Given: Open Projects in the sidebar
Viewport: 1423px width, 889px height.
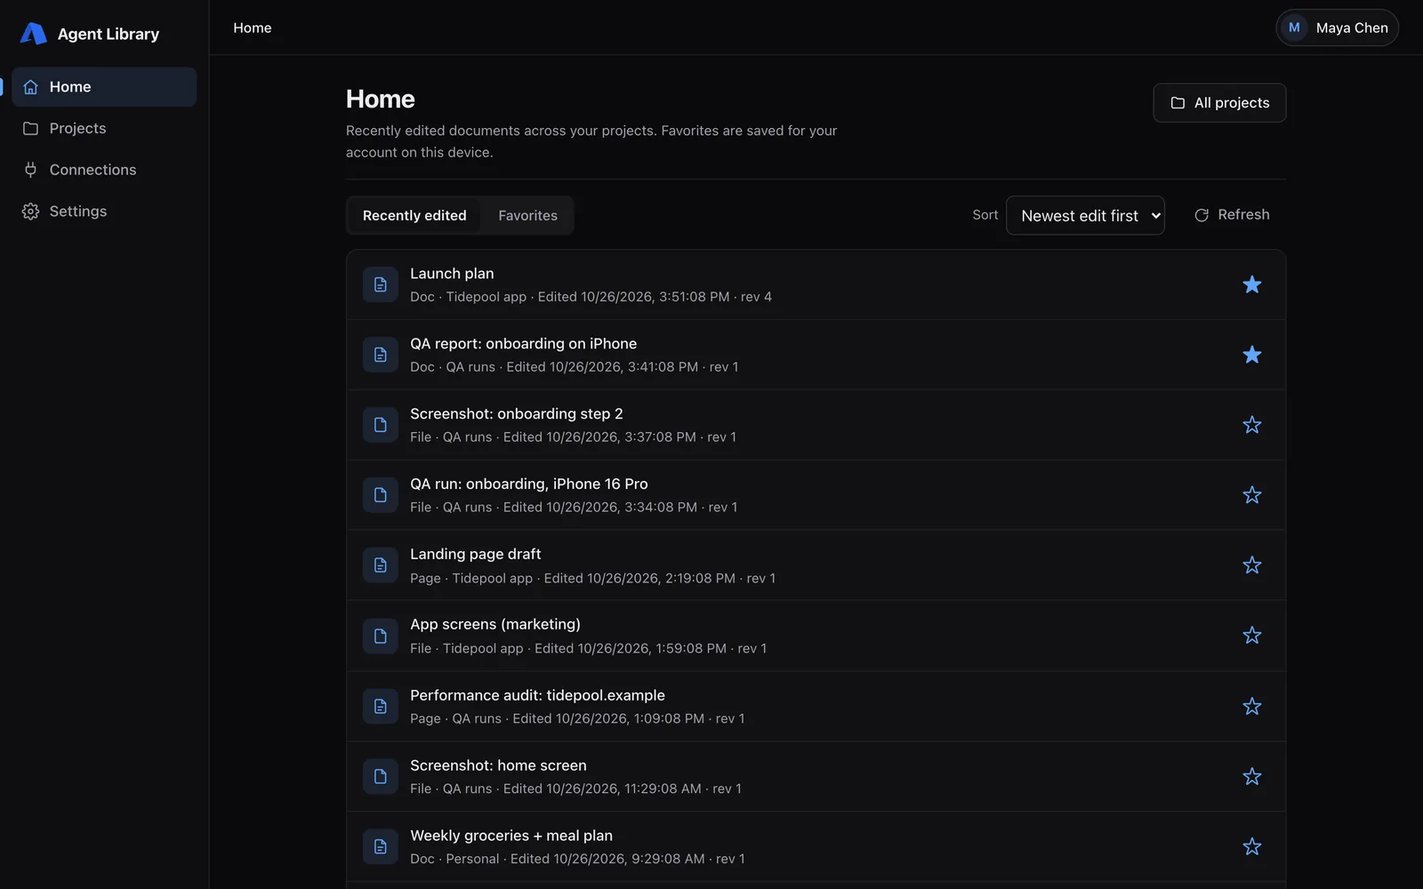Looking at the screenshot, I should point(104,128).
